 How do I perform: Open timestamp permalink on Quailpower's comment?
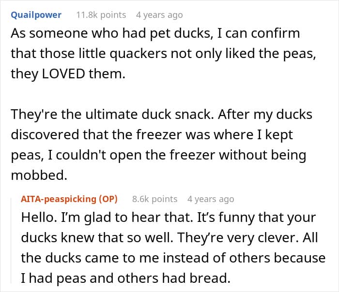coord(159,15)
